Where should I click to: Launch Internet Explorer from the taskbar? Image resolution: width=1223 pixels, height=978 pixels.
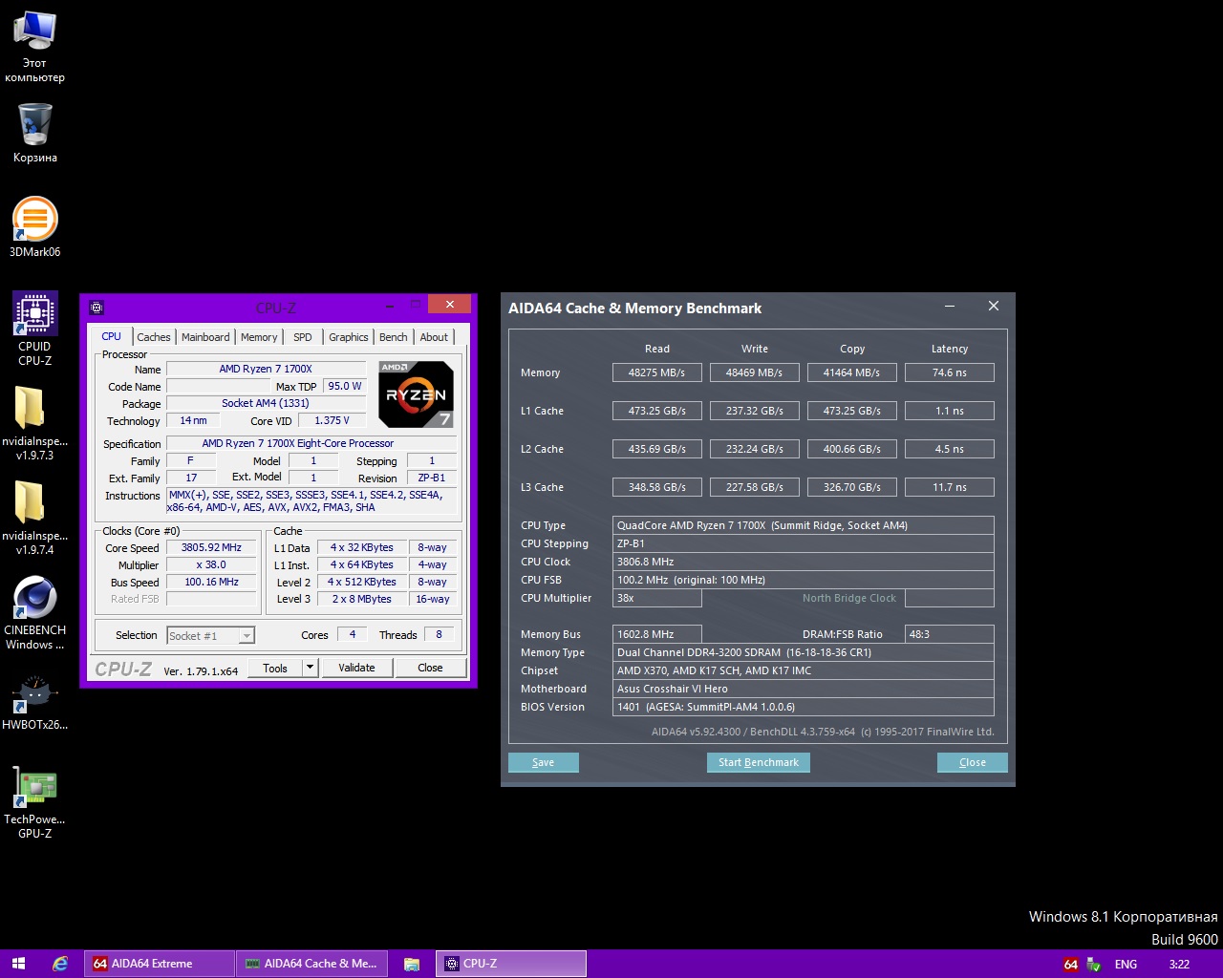pos(60,964)
